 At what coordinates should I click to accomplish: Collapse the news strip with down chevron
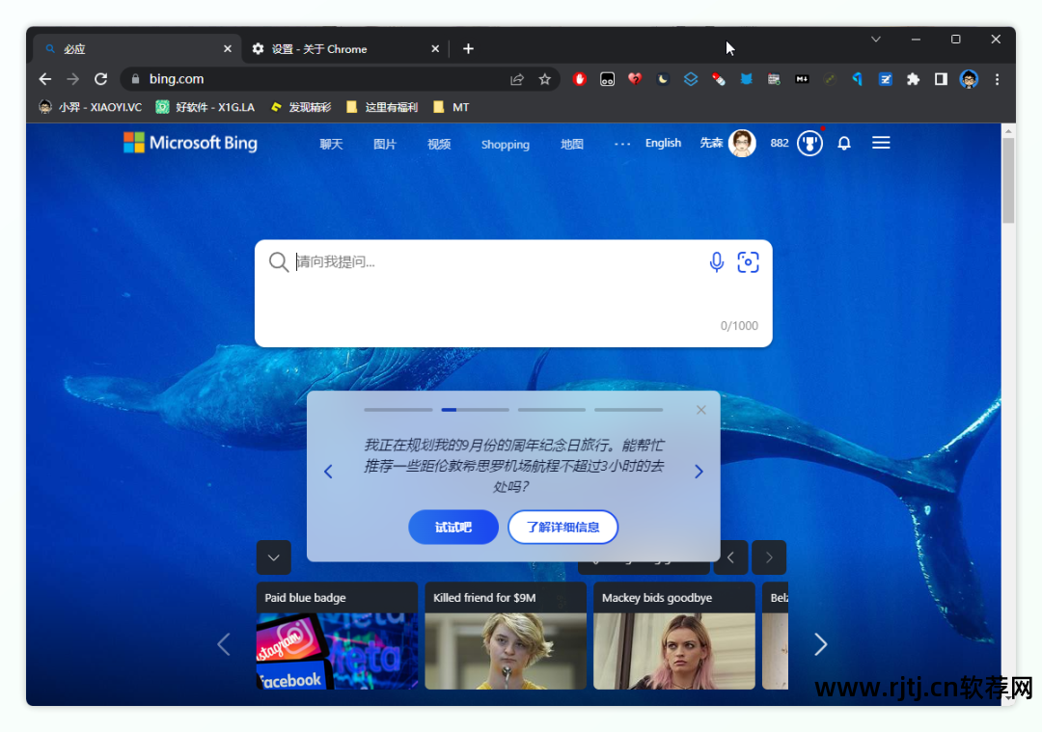tap(273, 557)
